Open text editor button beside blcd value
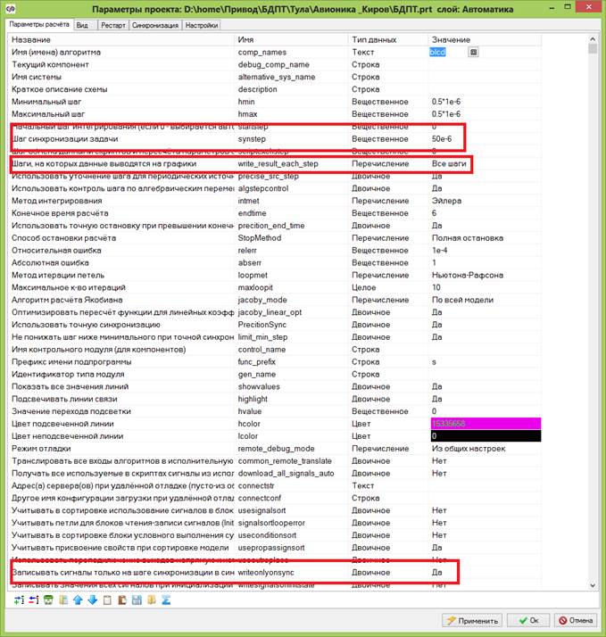Viewport: 606px width, 637px height. pyautogui.click(x=474, y=53)
